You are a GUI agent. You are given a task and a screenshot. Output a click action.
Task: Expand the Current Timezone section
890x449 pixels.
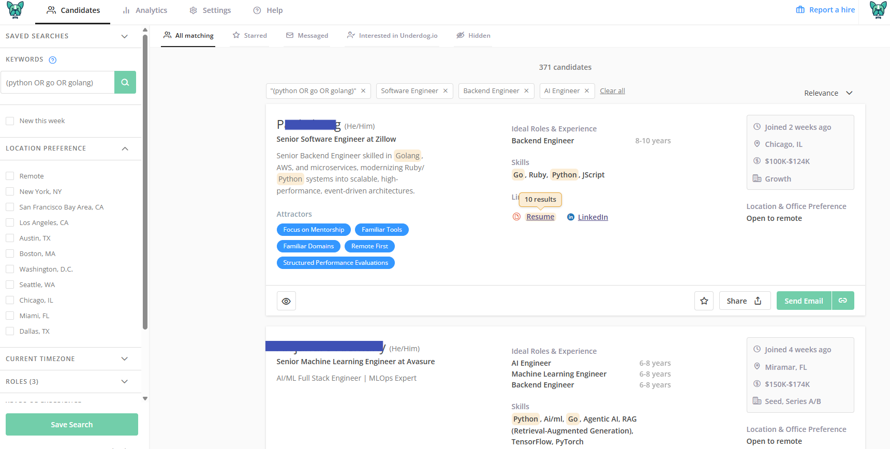coord(70,359)
